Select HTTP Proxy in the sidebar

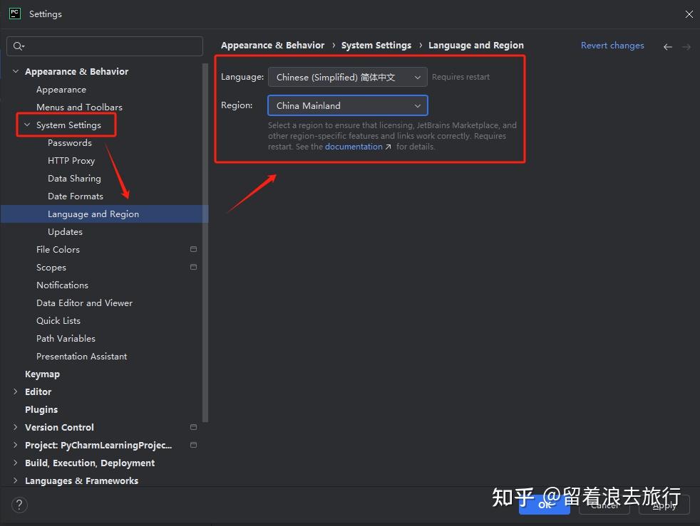click(x=71, y=160)
